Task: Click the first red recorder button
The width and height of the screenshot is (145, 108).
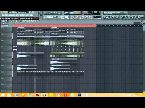Action: (34, 19)
